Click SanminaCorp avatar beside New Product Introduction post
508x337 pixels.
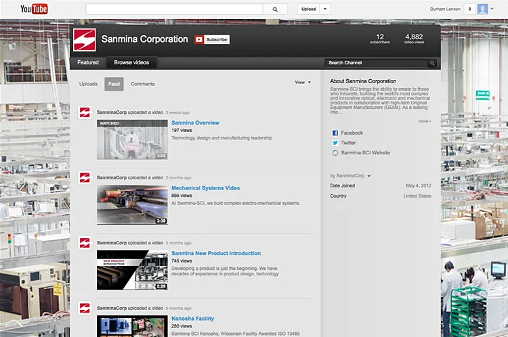coord(85,243)
